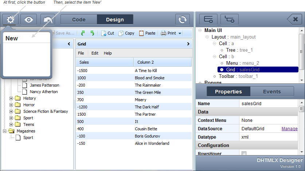Screen dimensions: 305x171
Task: Open the Help menu in grid cell
Action: click(x=107, y=53)
